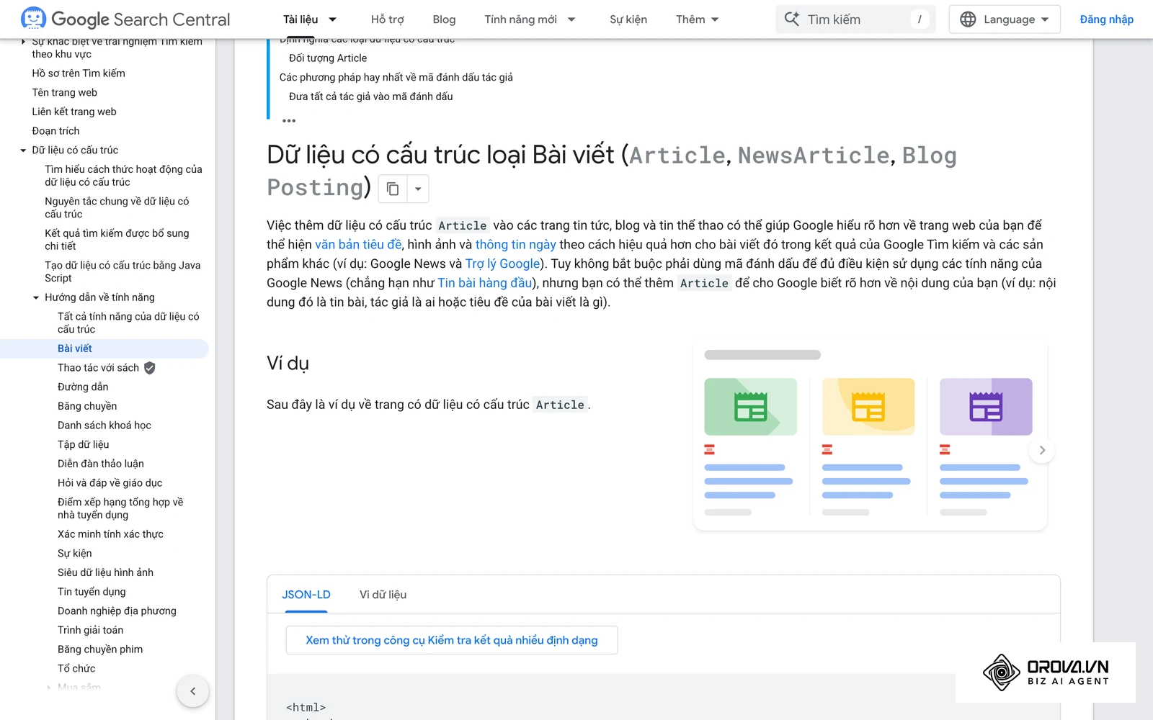Open Doanh nghiệp địa phương sidebar item
1153x720 pixels.
[117, 611]
